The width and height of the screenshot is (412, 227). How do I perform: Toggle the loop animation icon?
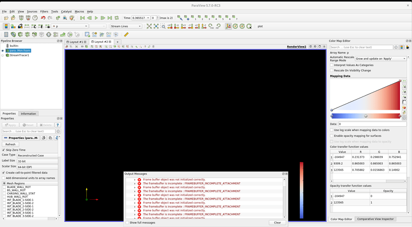click(x=117, y=18)
